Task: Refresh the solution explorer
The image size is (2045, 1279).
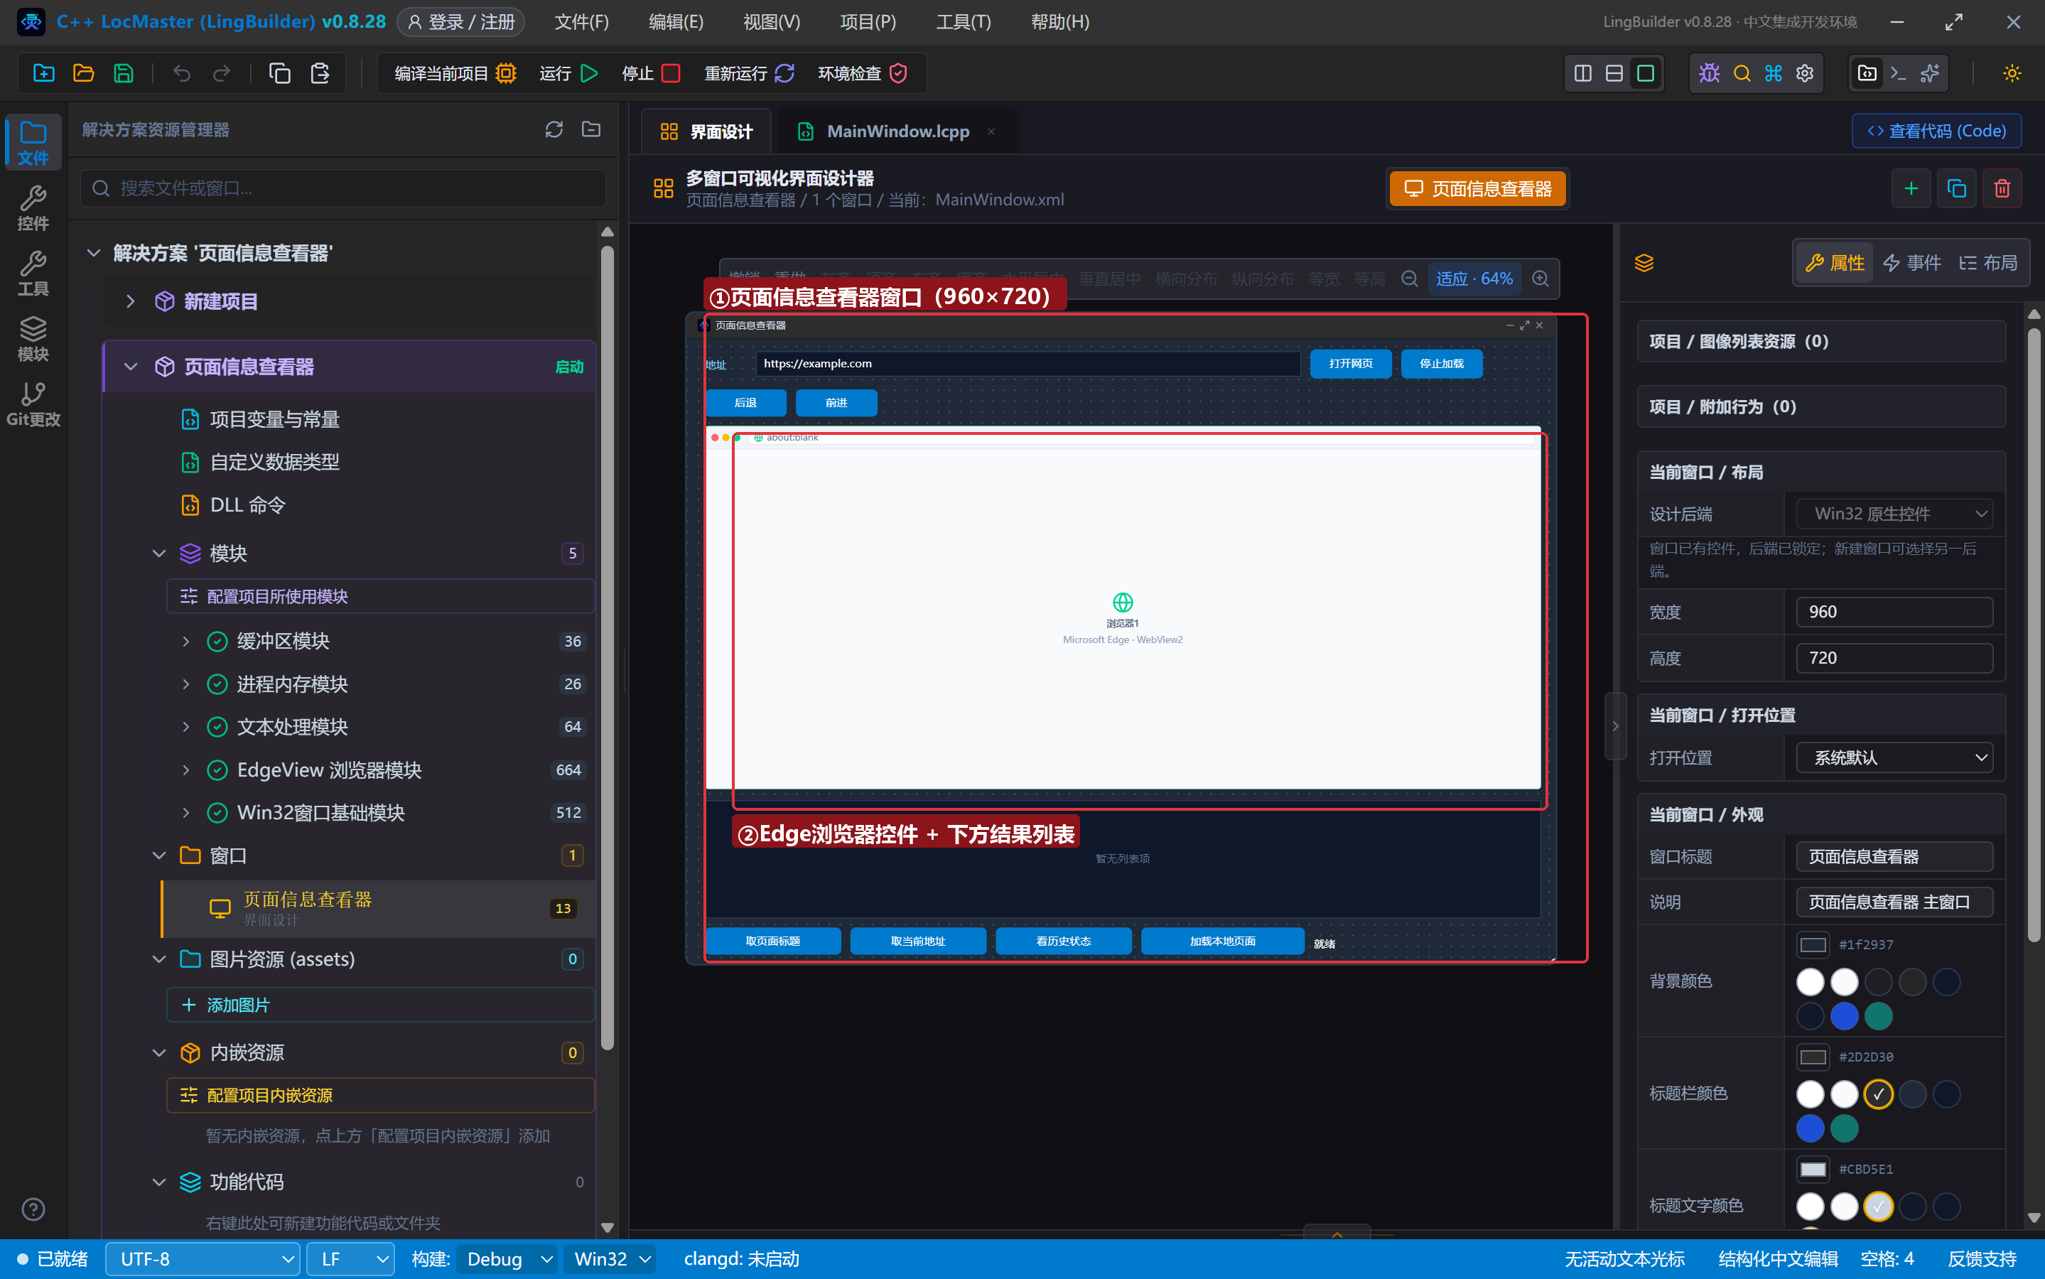Action: pos(554,129)
